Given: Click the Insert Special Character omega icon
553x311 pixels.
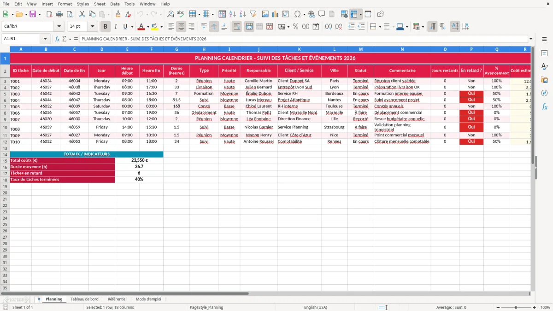Looking at the screenshot, I should tap(297, 14).
